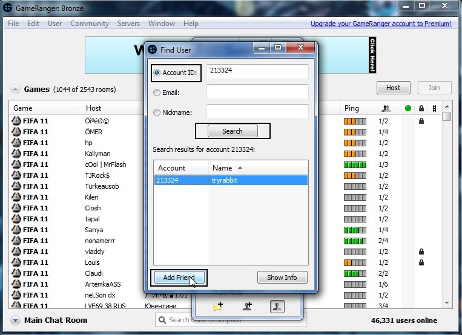Screen dimensions: 462x335
Task: Select the host ArtemkaASS row
Action: pyautogui.click(x=103, y=284)
